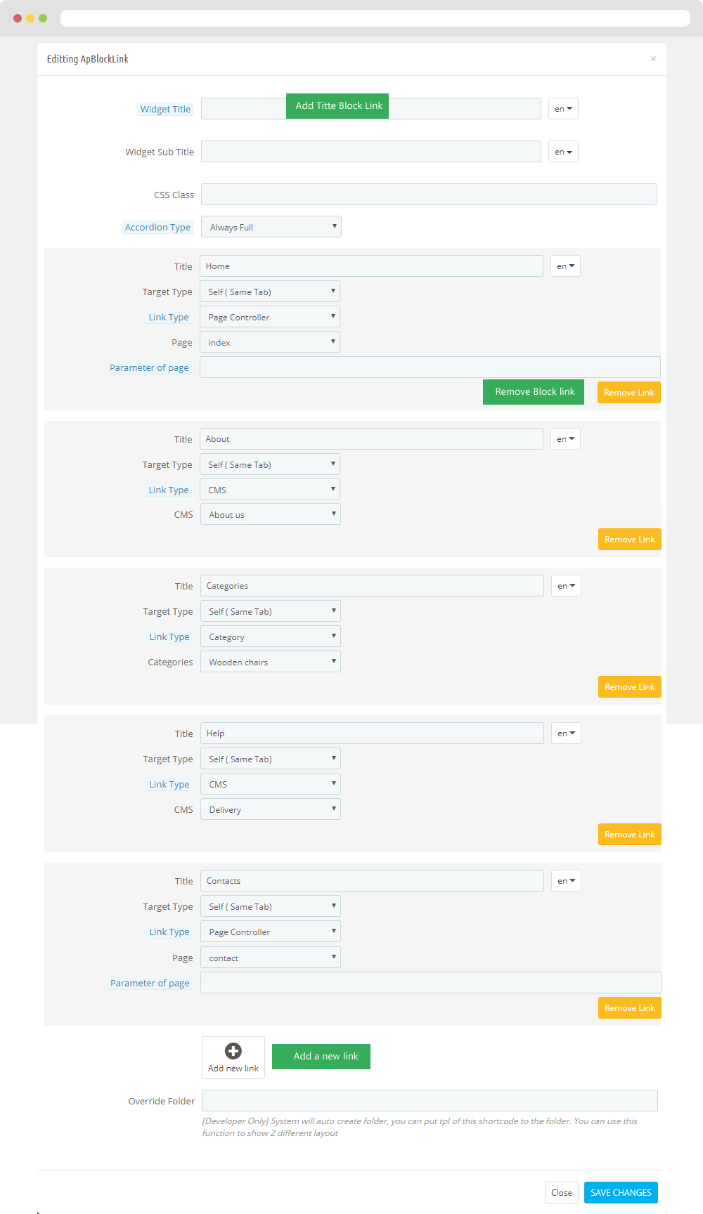This screenshot has width=703, height=1214.
Task: Expand the 'Wooden chairs' categories dropdown
Action: click(x=270, y=662)
